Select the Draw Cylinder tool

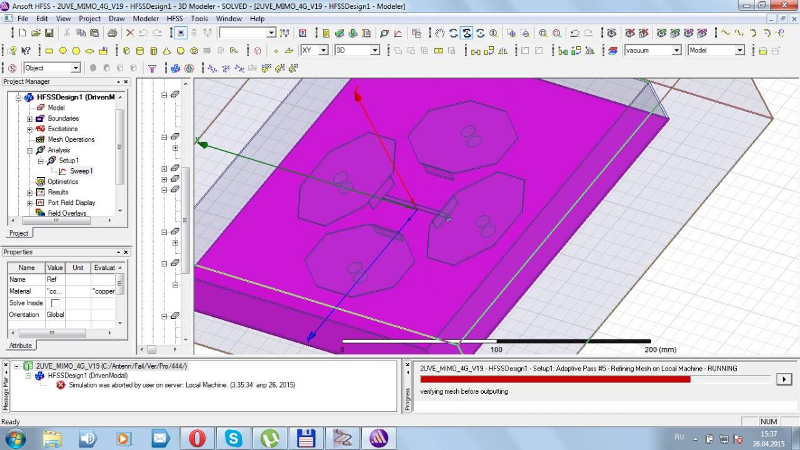[139, 51]
